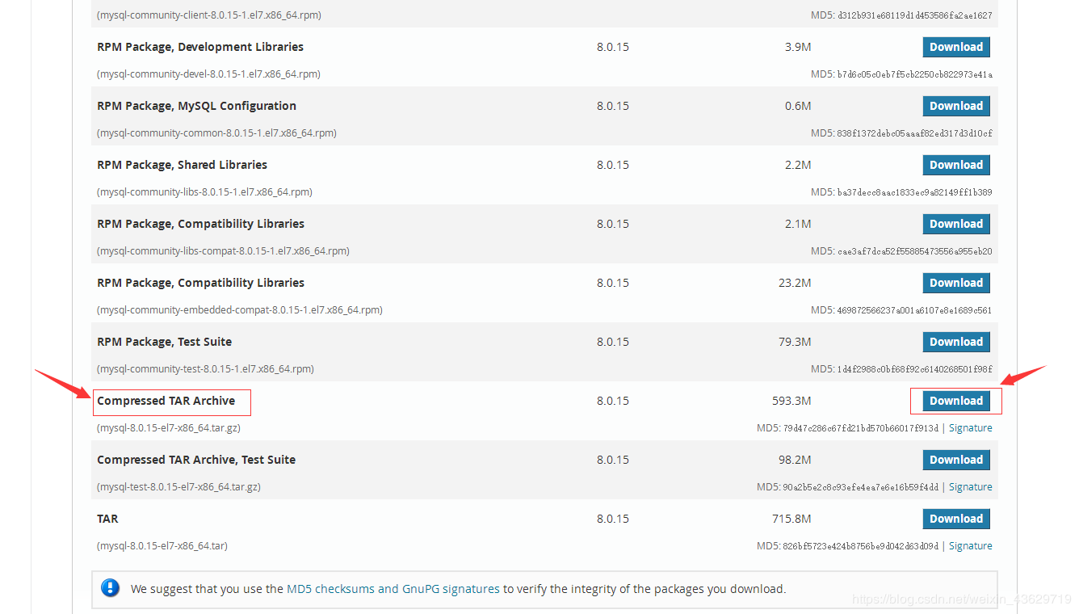
Task: Download the RPM Package, Development Libraries
Action: [955, 47]
